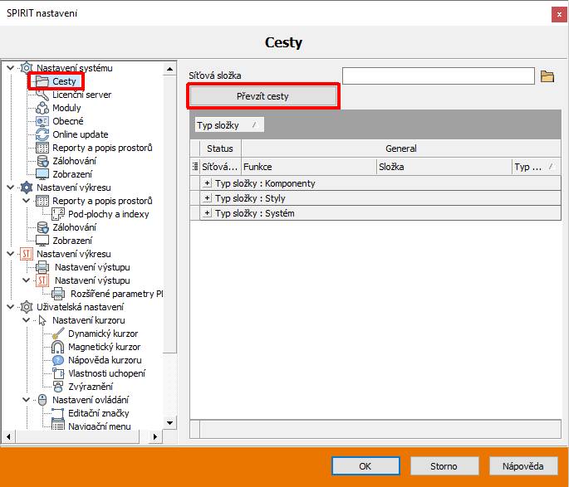Click the Moduly icon
The image size is (569, 487).
[x=42, y=108]
